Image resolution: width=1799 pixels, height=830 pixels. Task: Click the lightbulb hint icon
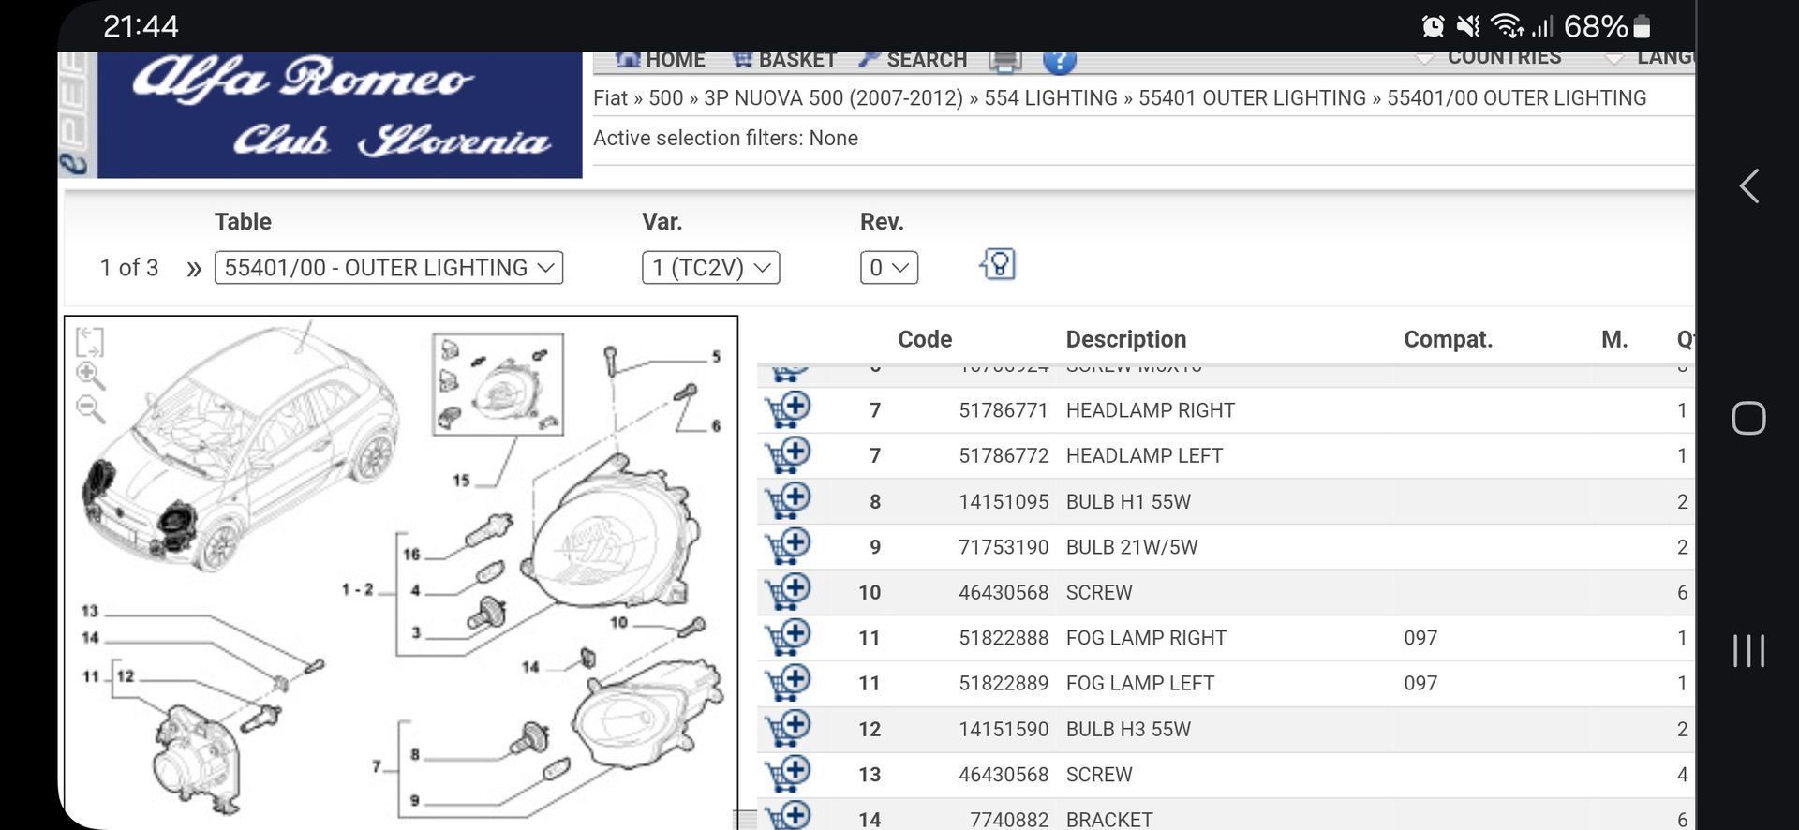coord(998,265)
